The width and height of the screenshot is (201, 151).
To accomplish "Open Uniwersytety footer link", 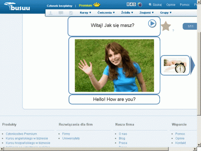I will pyautogui.click(x=71, y=138).
